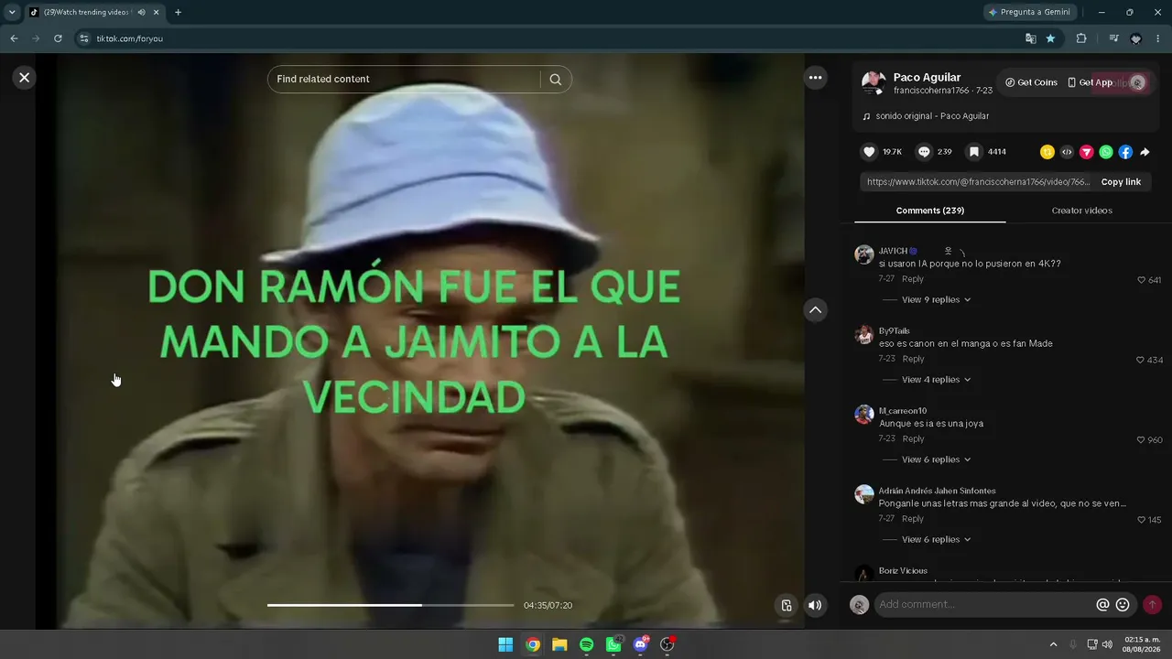Share the video to WhatsApp
This screenshot has width=1172, height=659.
pos(1106,152)
